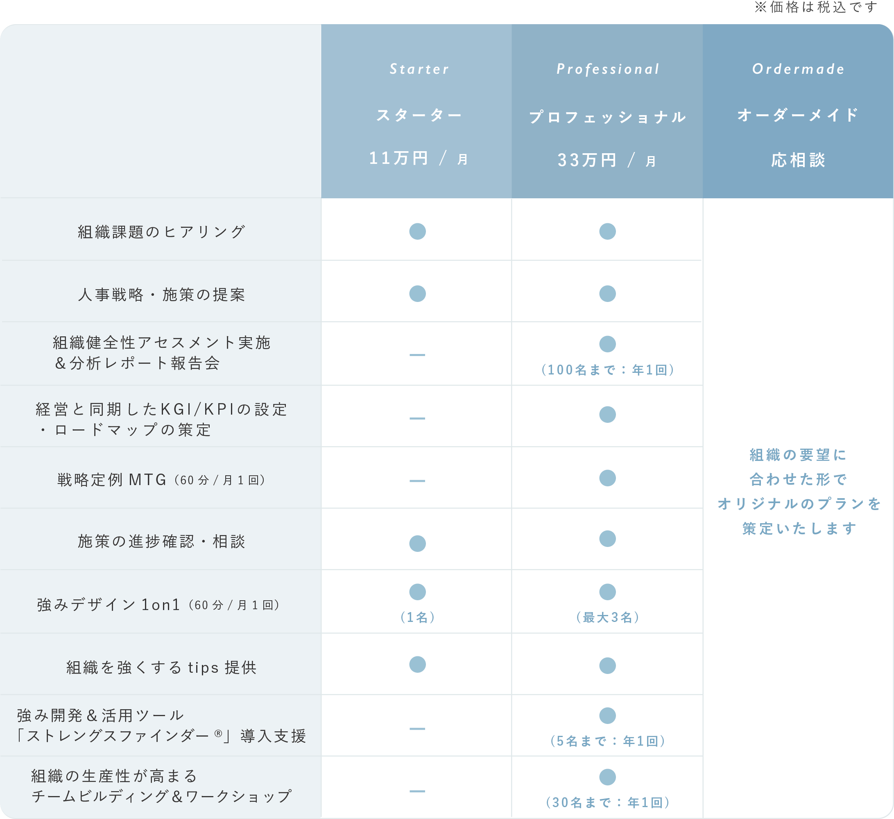The height and width of the screenshot is (819, 894).
Task: Click the ※価格は税込です note
Action: (x=816, y=7)
